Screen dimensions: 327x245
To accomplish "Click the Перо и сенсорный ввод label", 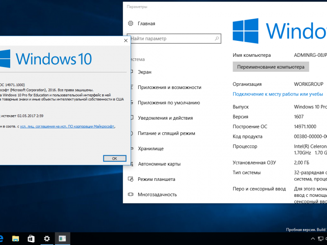I will point(259,189).
